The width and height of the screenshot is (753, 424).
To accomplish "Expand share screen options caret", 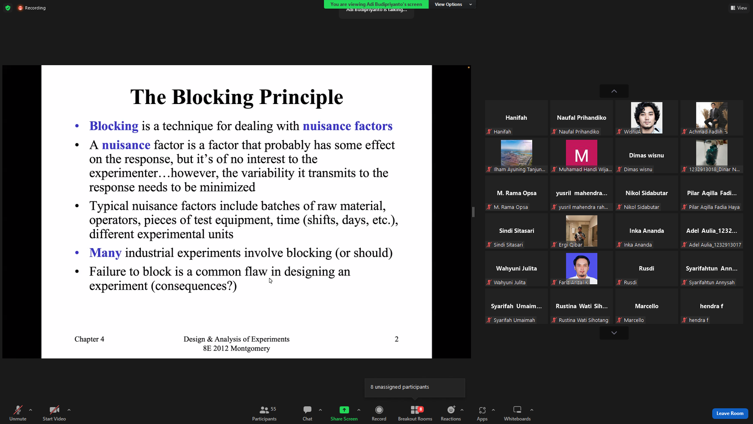I will pyautogui.click(x=359, y=410).
